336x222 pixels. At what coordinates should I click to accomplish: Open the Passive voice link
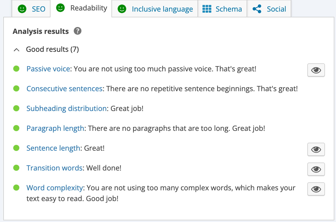[x=48, y=69]
